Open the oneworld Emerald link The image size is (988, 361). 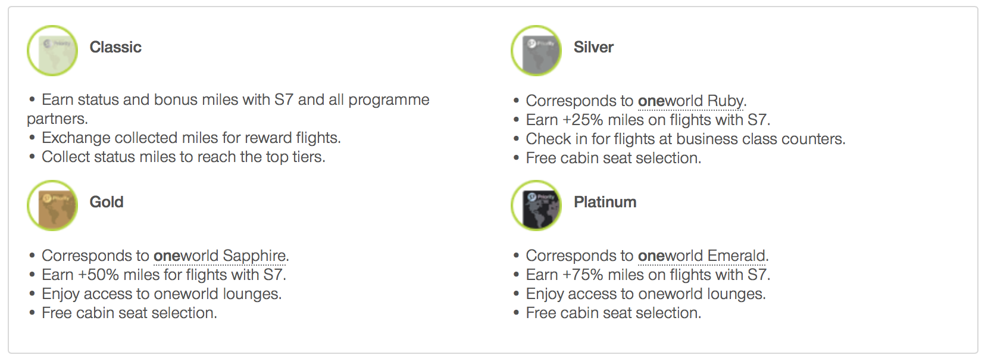pos(702,256)
